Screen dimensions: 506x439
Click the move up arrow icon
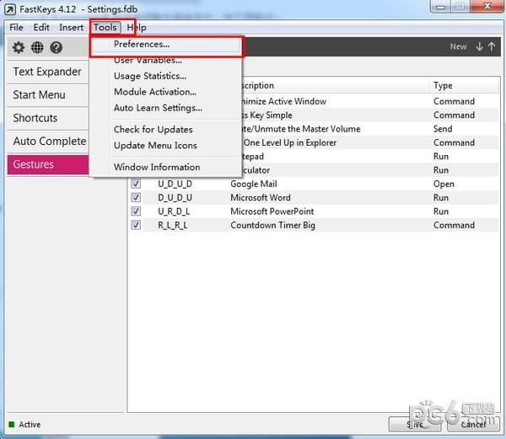(493, 47)
